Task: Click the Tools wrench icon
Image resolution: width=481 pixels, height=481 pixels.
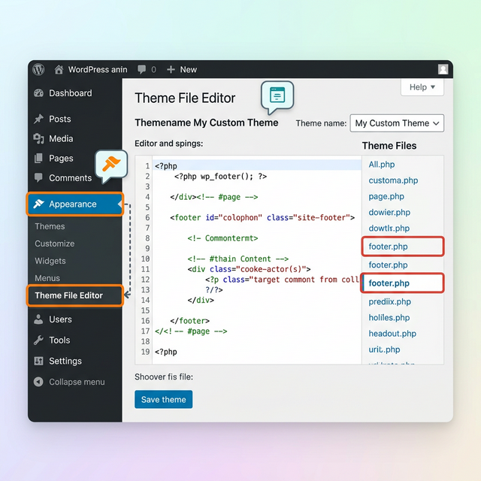Action: coord(38,340)
